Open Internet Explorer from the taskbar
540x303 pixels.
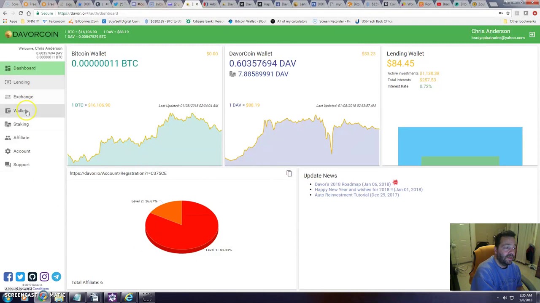tap(129, 298)
